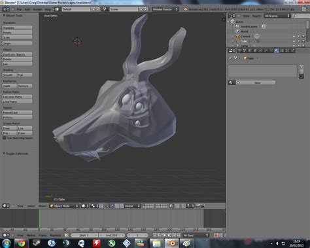Select the highlighted Material properties tab
This screenshot has width=310, height=248.
tap(277, 50)
